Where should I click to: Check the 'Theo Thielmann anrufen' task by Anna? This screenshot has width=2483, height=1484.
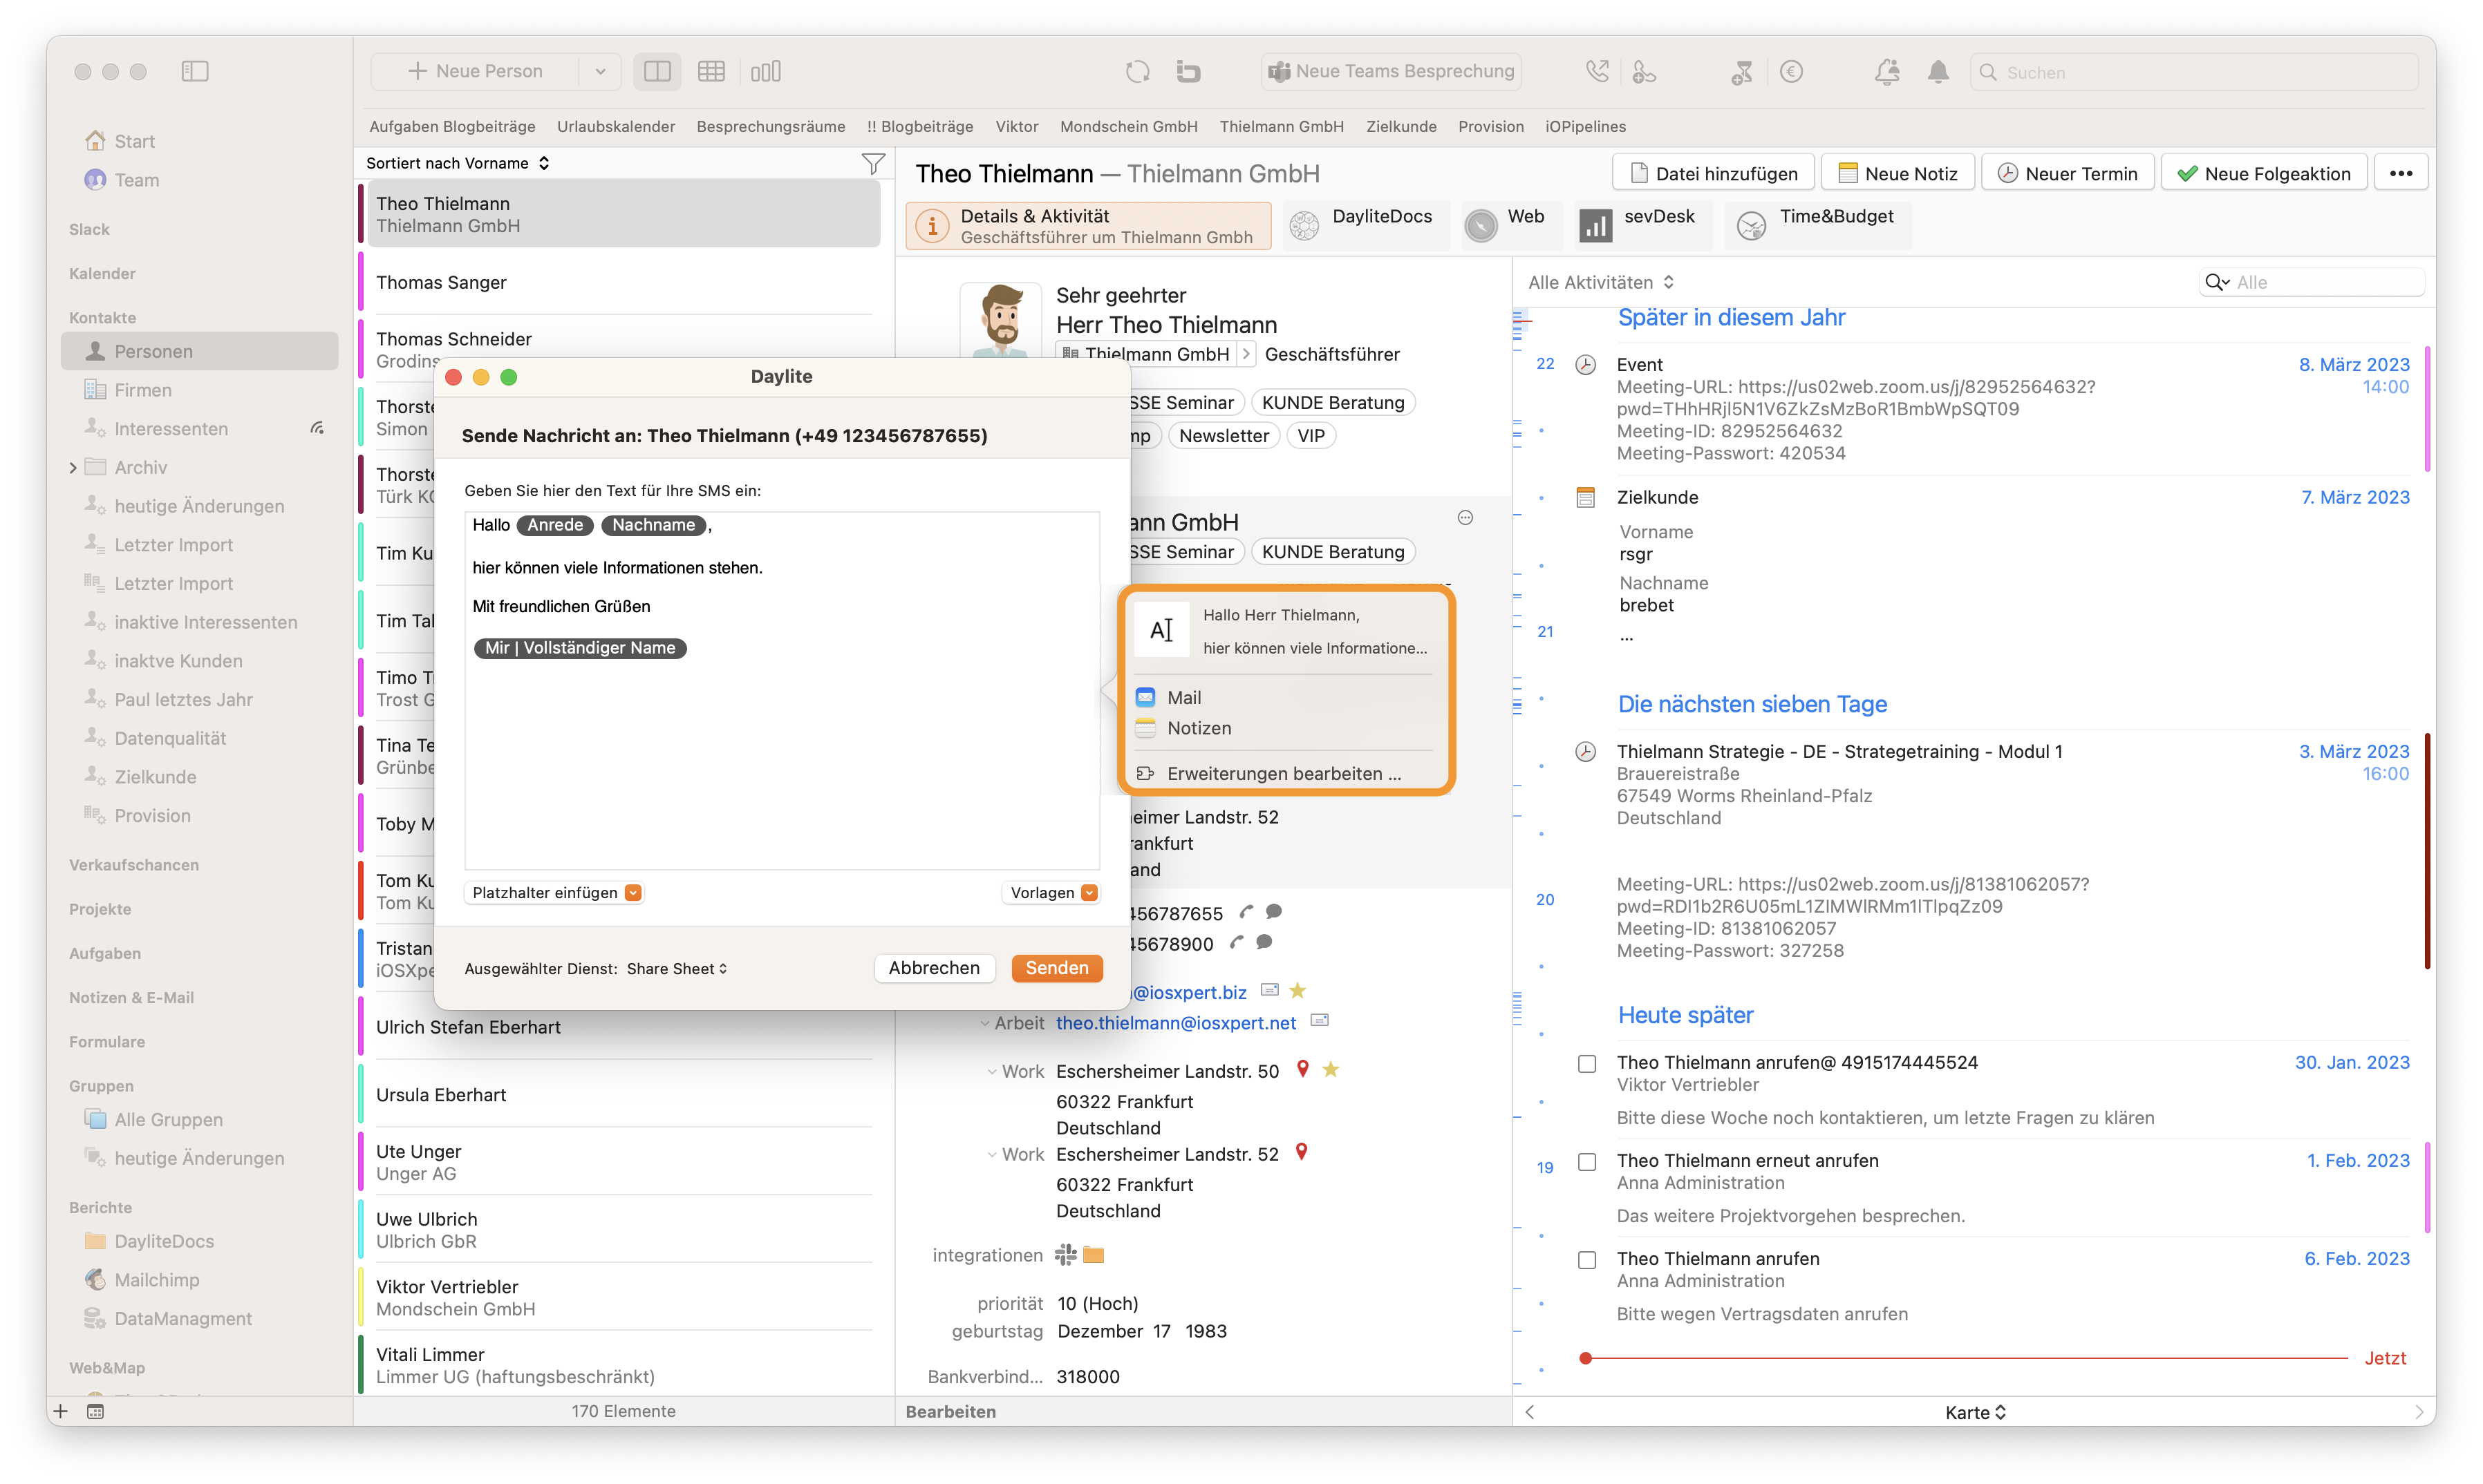1586,1259
